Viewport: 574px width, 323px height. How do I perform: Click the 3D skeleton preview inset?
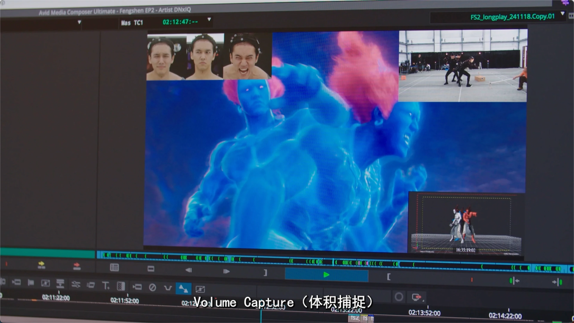click(x=466, y=223)
